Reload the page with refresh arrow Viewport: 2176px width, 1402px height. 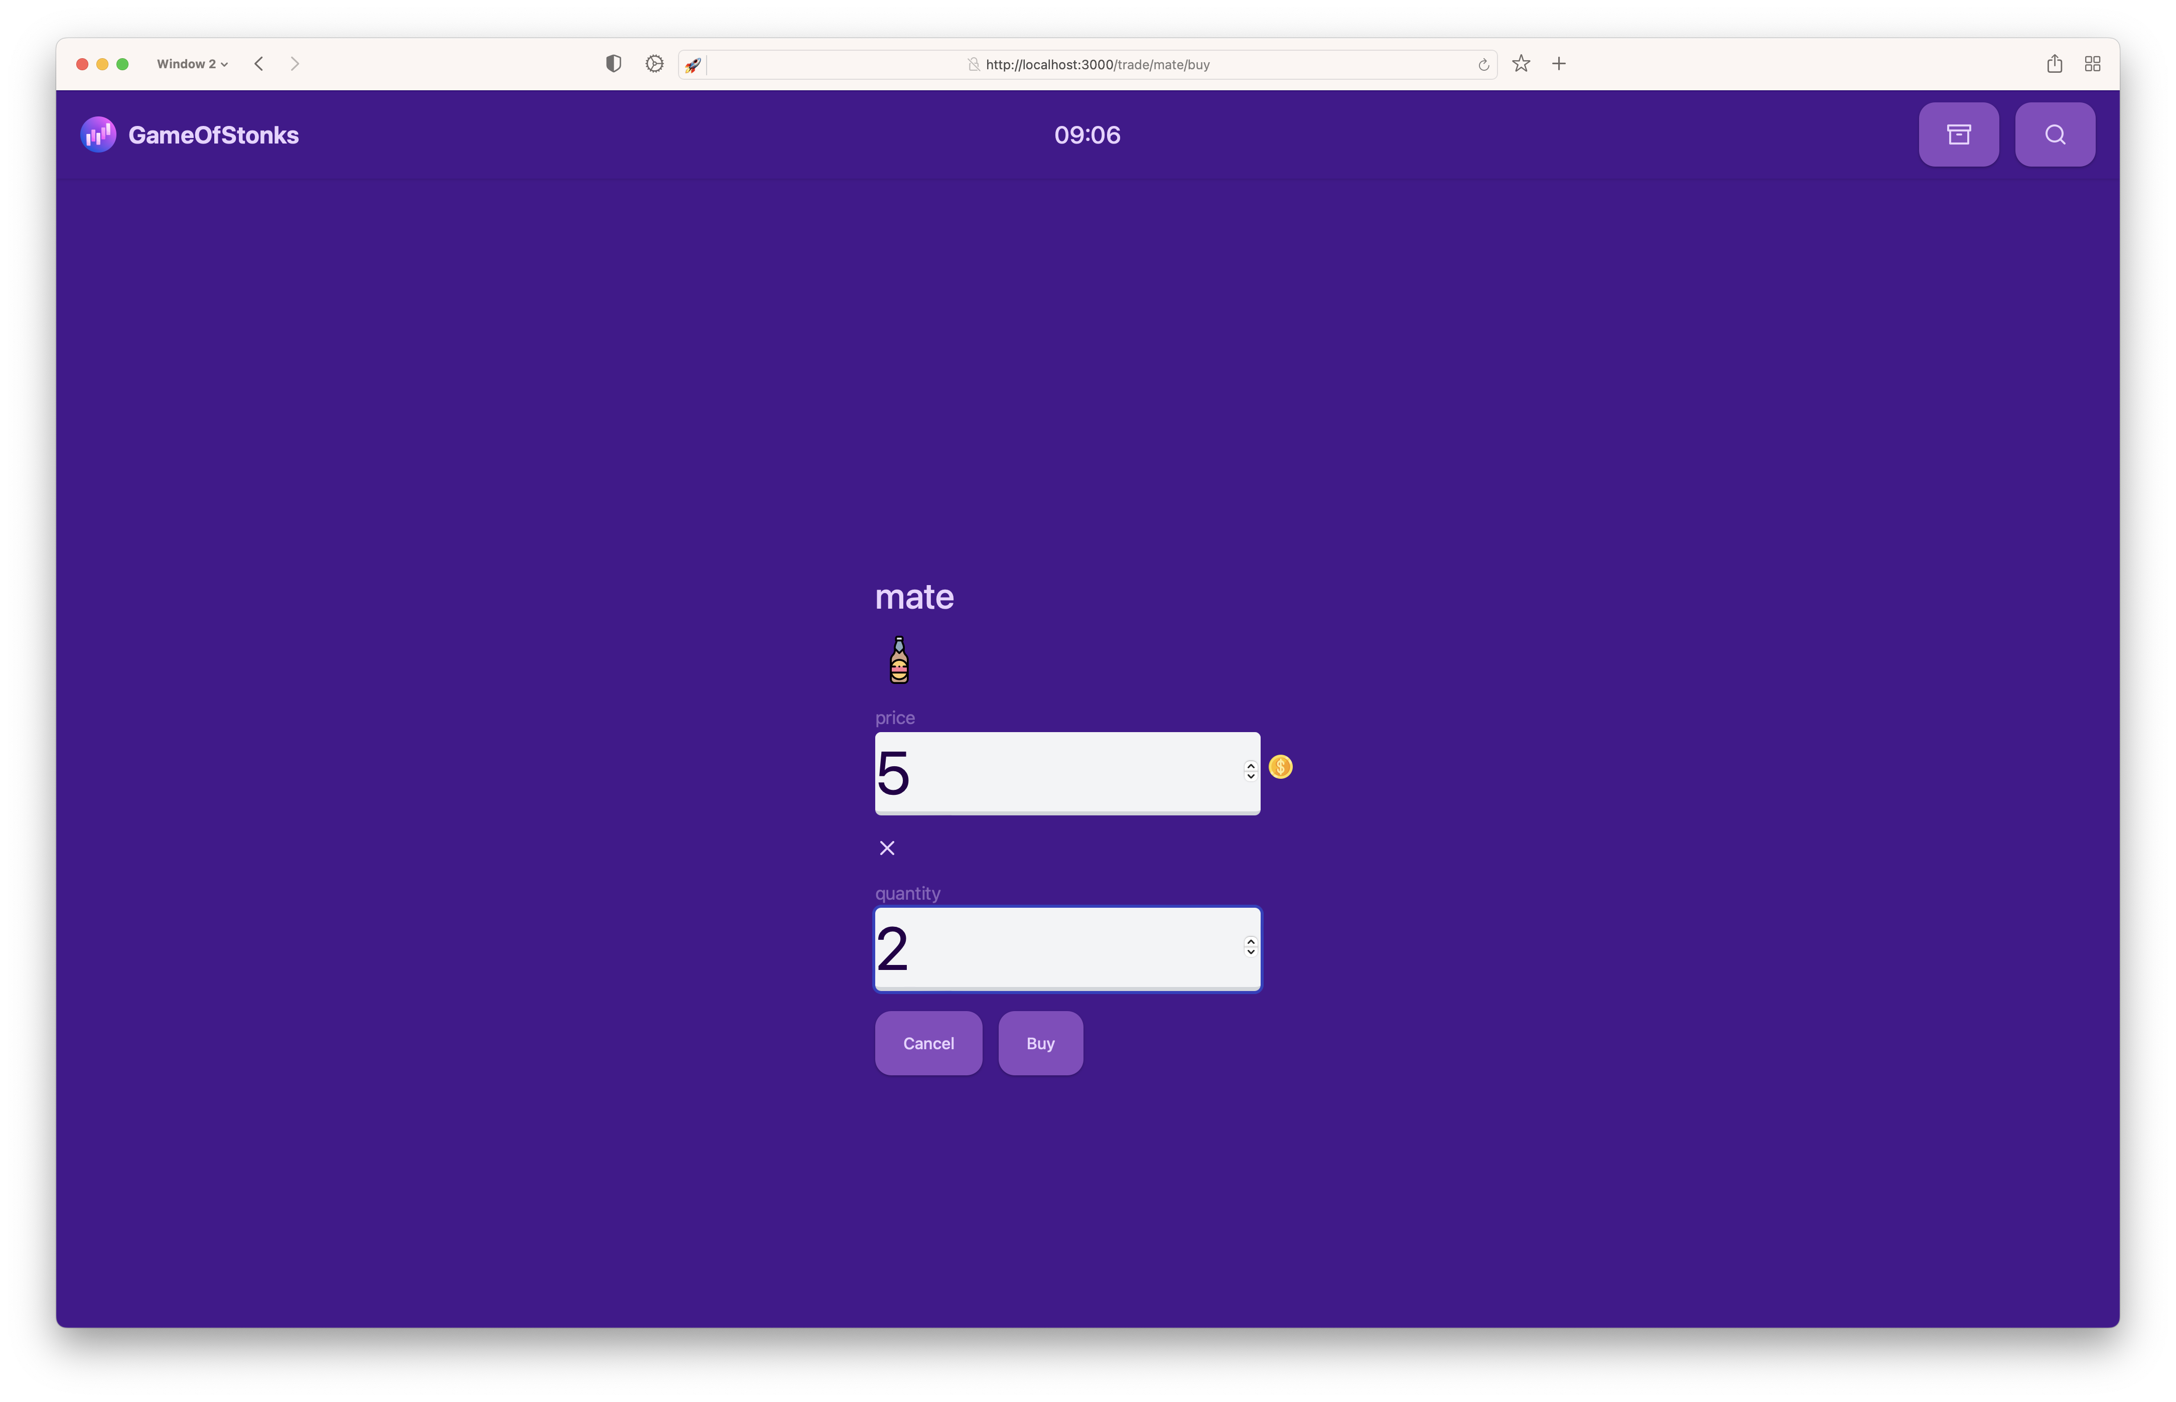[x=1483, y=65]
